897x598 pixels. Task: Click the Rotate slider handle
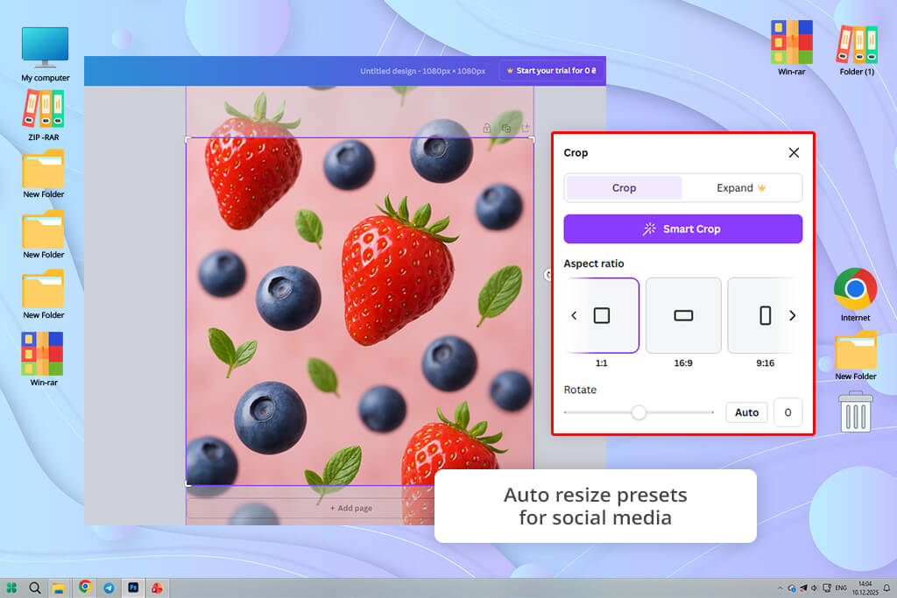pyautogui.click(x=639, y=412)
